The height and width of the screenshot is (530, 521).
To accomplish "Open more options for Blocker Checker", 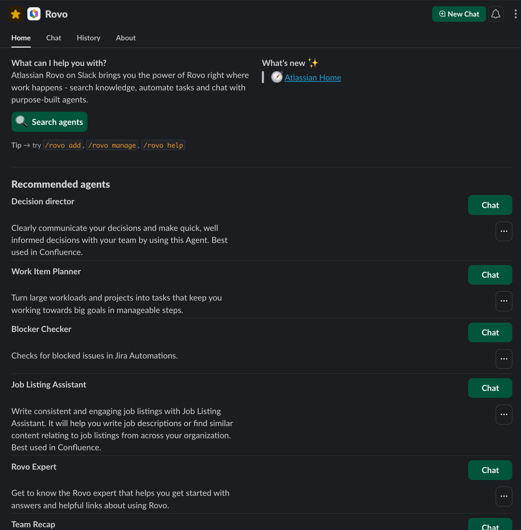I will point(503,359).
